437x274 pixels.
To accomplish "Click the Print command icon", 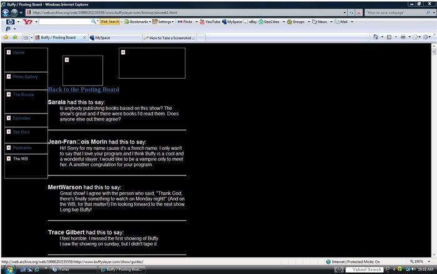I will 403,37.
